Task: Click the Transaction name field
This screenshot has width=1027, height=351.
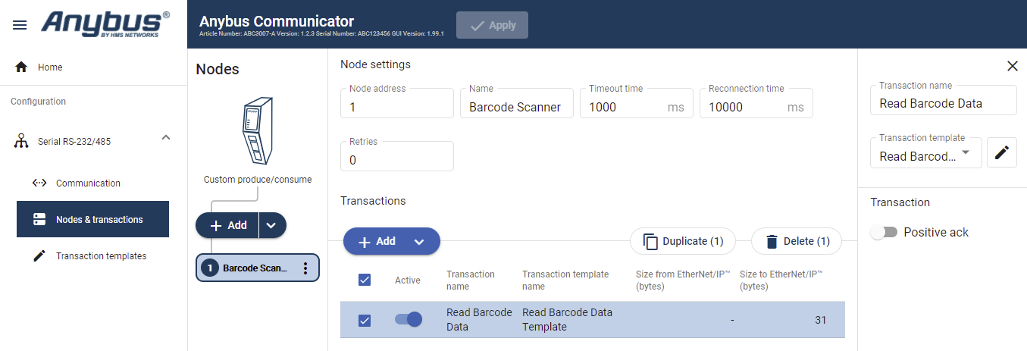Action: click(944, 99)
